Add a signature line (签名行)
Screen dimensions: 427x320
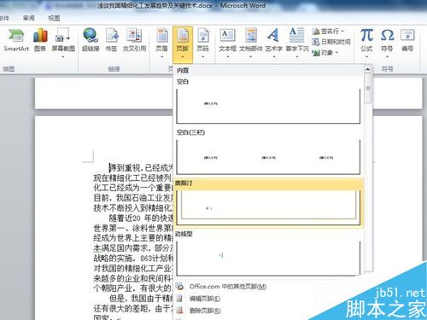tap(328, 31)
